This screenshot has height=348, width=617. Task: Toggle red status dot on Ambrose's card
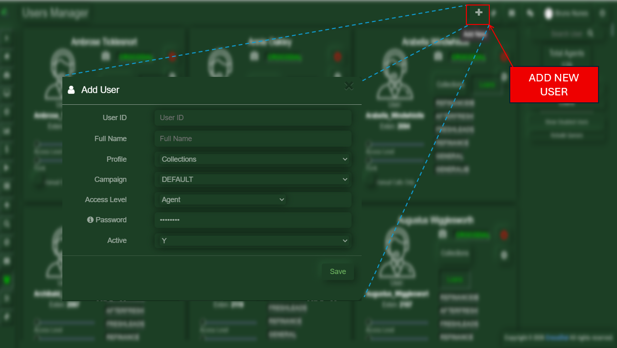click(x=172, y=56)
